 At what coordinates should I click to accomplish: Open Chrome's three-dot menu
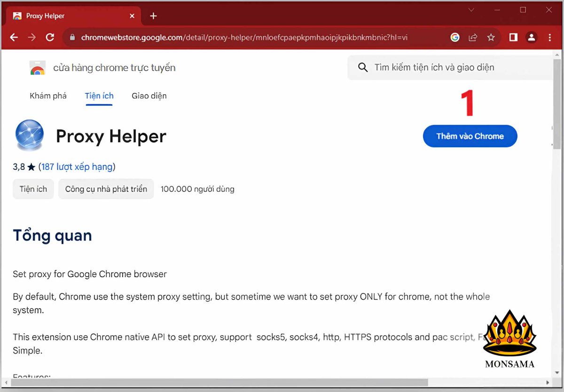click(x=550, y=38)
